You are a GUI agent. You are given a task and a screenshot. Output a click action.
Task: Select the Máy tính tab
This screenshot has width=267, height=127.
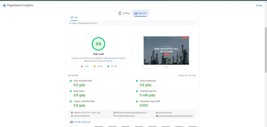point(141,13)
